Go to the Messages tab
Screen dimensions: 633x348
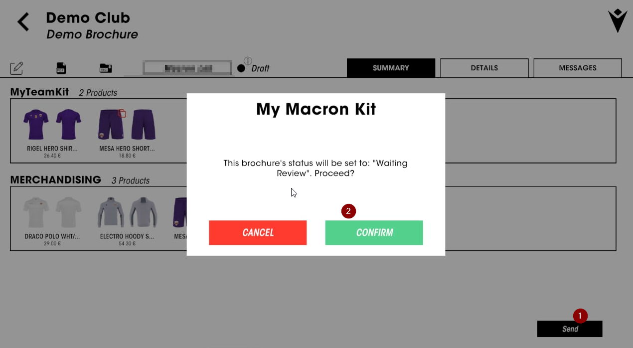pos(577,68)
